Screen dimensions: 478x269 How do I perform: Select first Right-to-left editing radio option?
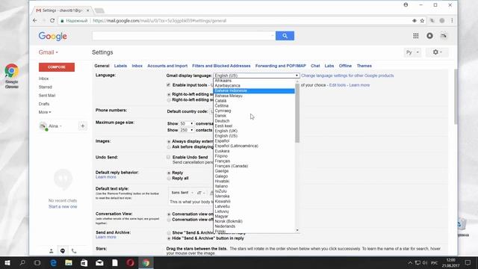pyautogui.click(x=169, y=95)
